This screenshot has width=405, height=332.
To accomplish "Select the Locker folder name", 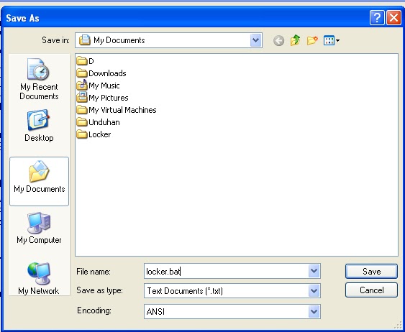I will pos(100,134).
